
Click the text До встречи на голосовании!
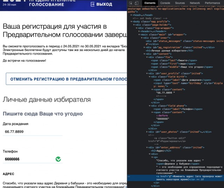24,60
